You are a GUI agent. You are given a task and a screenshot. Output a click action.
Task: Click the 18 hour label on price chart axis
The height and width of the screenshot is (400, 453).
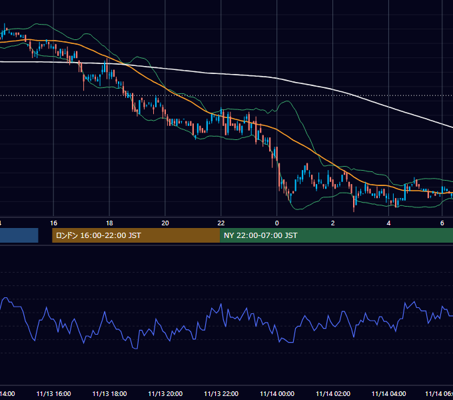[x=109, y=223]
